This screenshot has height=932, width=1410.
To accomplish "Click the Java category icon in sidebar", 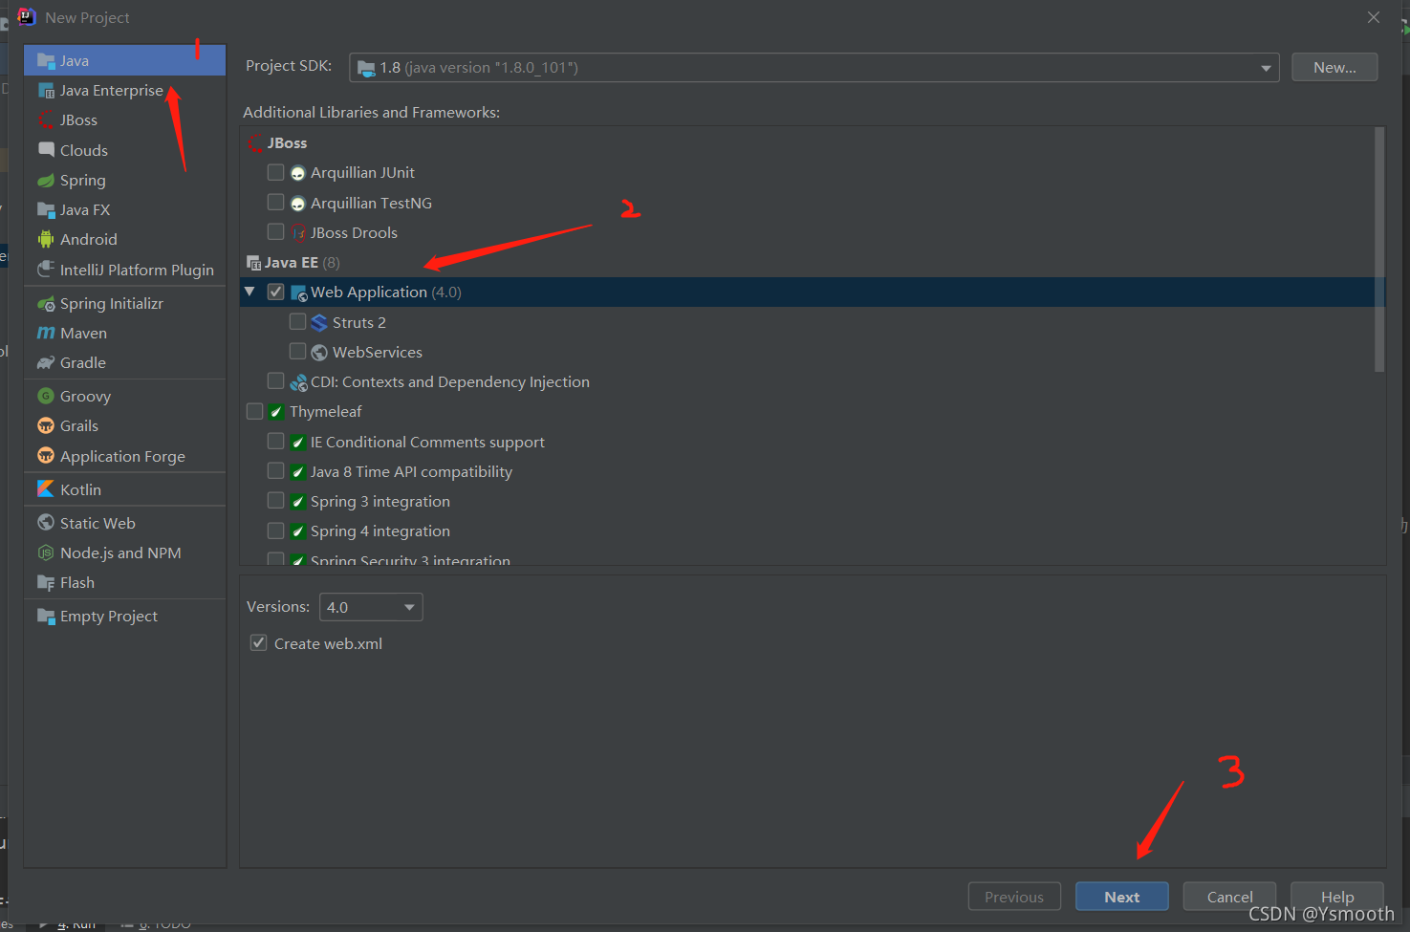I will point(46,61).
